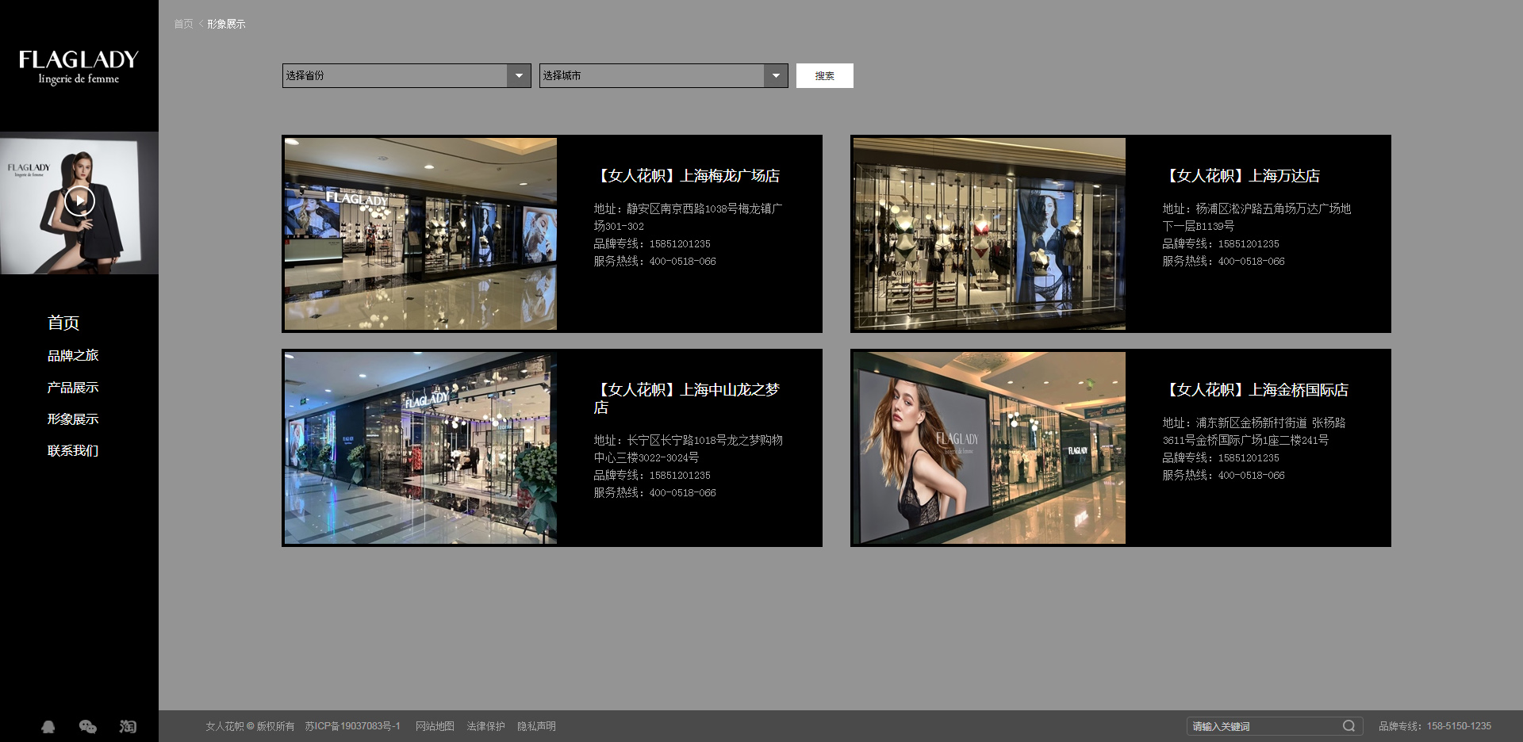Screen dimensions: 1523x742
Task: Click 网站地图 footer link
Action: point(435,726)
